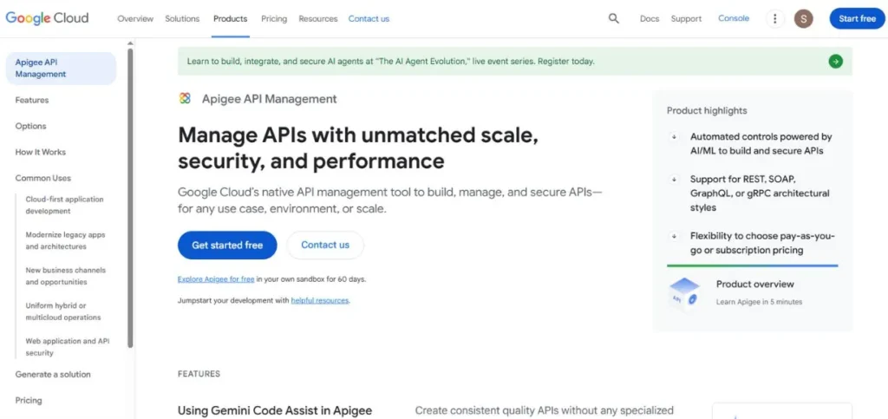888x419 pixels.
Task: Open Modernize legacy apps and architectures
Action: pos(65,240)
